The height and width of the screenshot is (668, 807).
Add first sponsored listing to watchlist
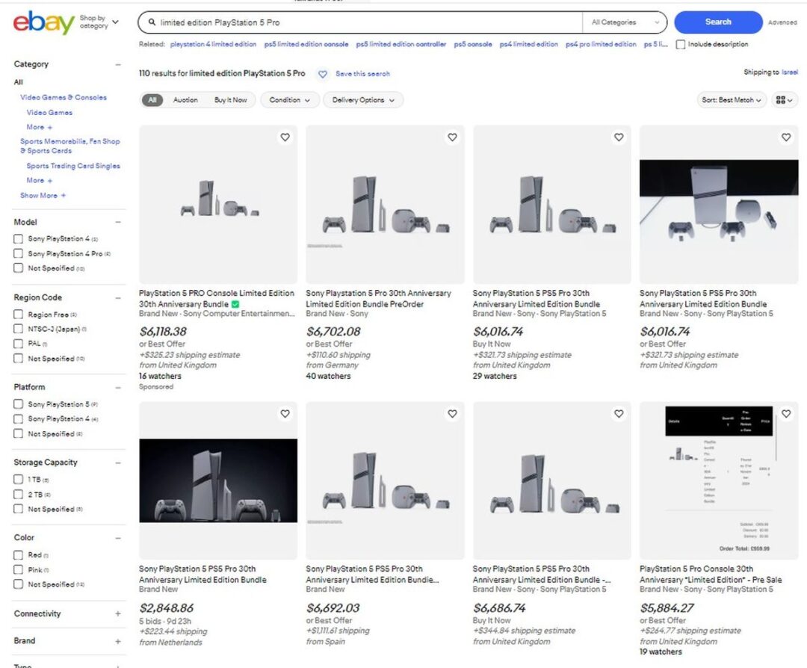(x=285, y=137)
